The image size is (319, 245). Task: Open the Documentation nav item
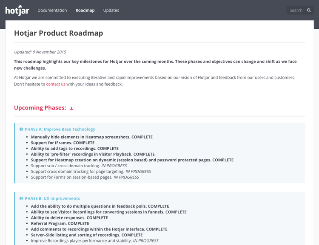[x=52, y=10]
